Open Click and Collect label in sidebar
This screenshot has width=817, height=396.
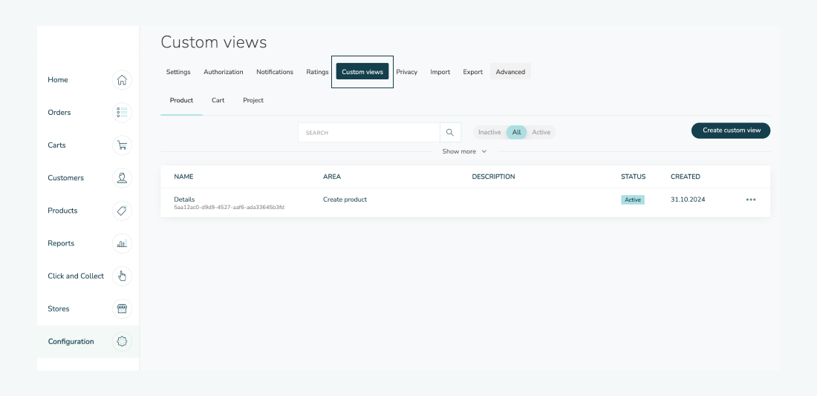[76, 276]
